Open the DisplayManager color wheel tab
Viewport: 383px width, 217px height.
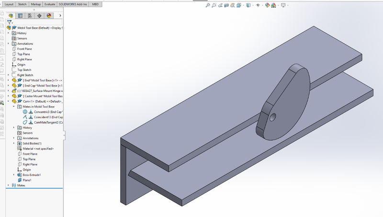[x=49, y=16]
